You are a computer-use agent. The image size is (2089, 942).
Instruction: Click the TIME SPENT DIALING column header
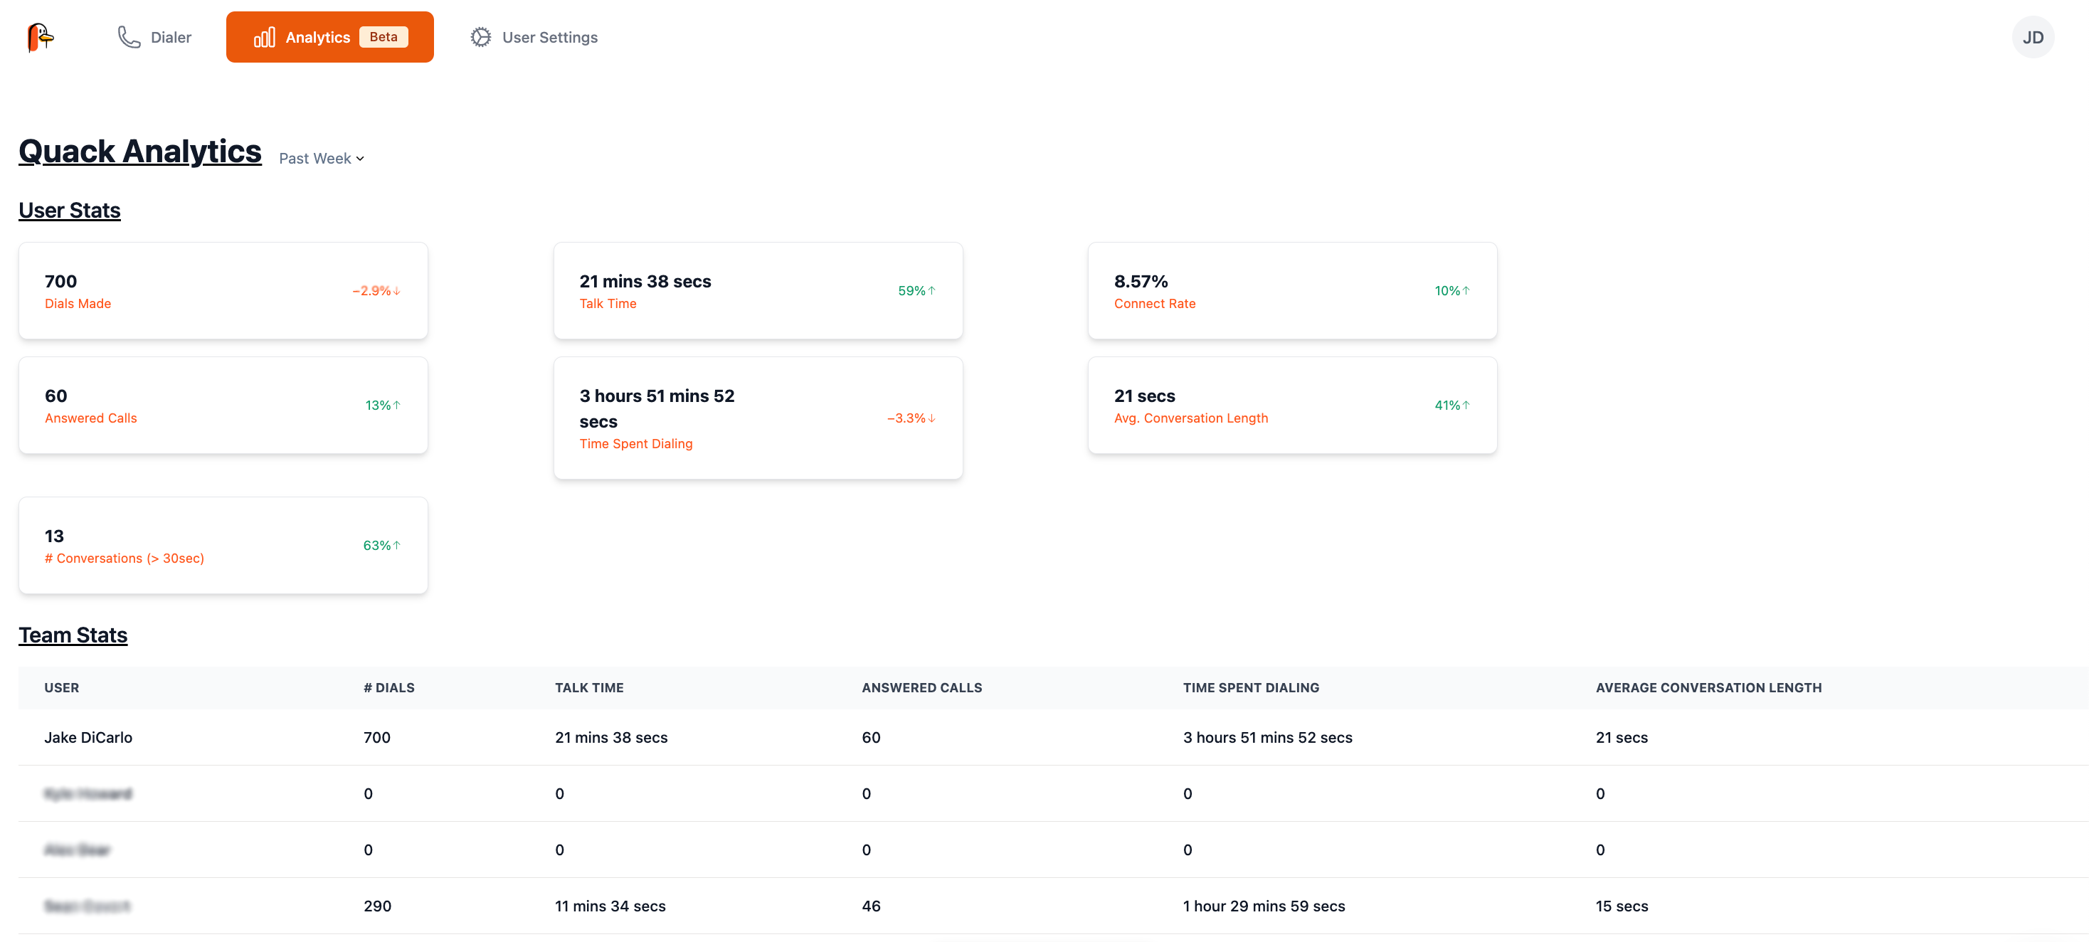pyautogui.click(x=1250, y=687)
